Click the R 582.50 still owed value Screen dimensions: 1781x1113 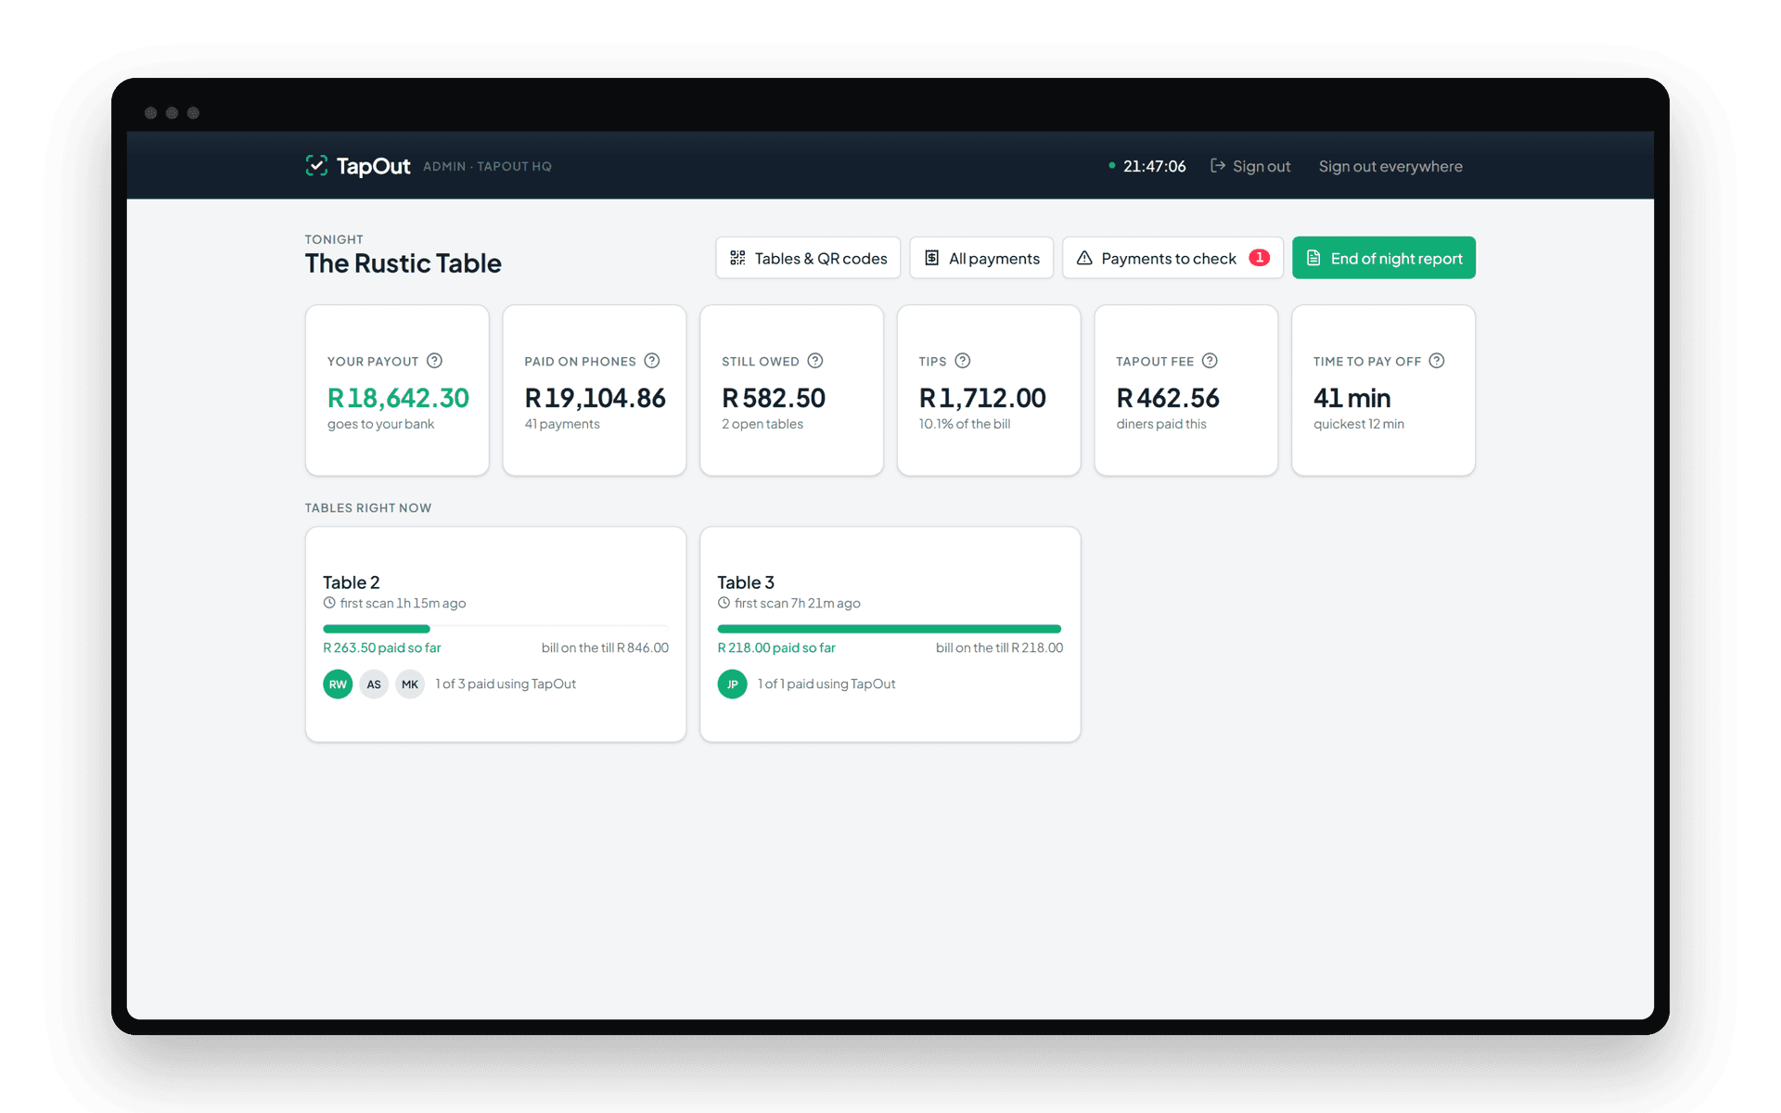click(x=774, y=398)
